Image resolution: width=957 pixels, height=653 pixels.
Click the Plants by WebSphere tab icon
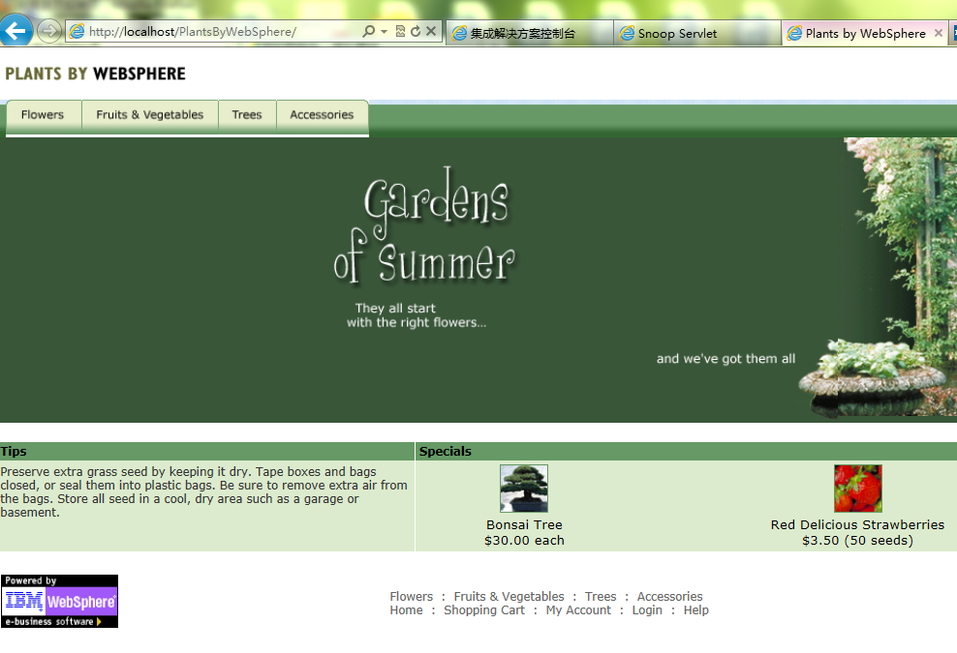coord(794,34)
